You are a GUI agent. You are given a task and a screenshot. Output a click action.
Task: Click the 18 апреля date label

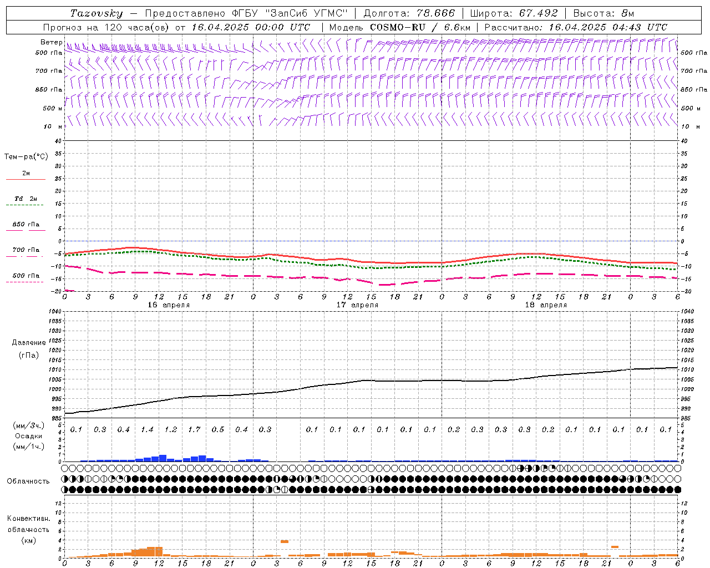(x=546, y=305)
